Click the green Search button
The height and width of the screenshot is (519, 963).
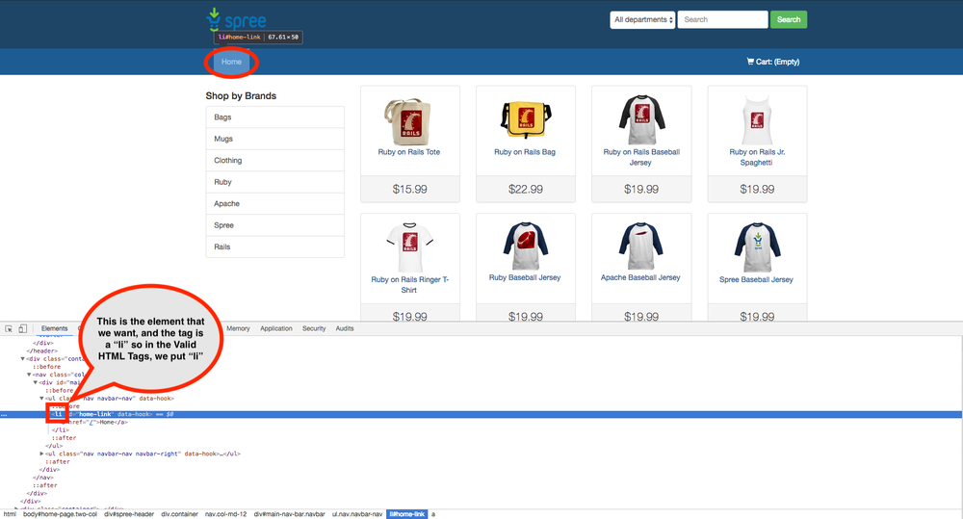(789, 19)
